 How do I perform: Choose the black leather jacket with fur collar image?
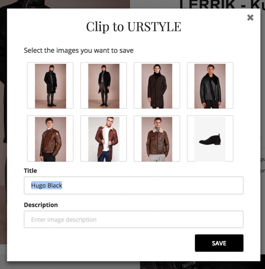tap(210, 85)
